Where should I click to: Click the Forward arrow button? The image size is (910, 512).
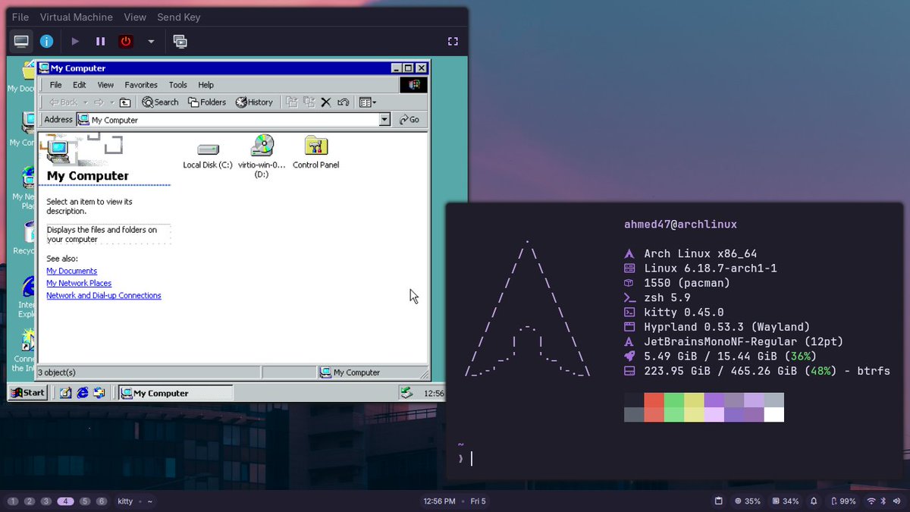(x=99, y=102)
